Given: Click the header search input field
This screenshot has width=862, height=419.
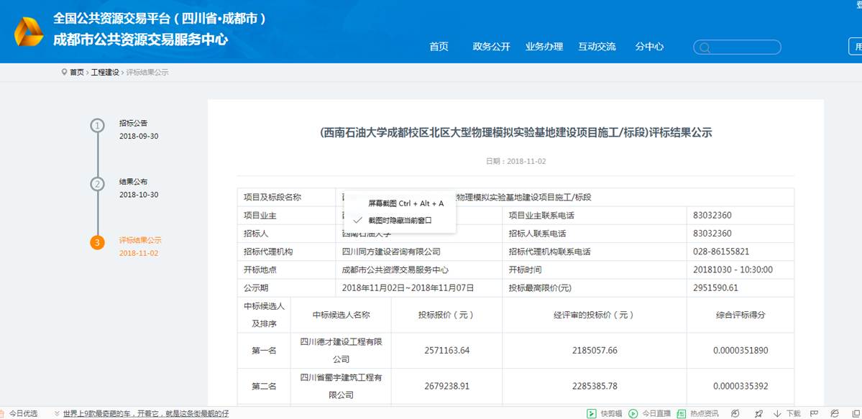Looking at the screenshot, I should tap(737, 47).
